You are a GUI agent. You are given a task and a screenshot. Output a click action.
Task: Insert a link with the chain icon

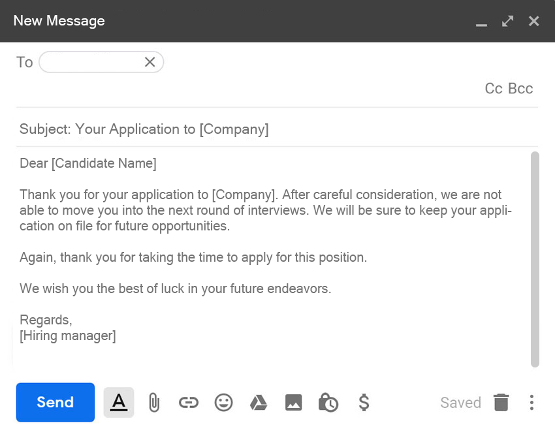[188, 403]
